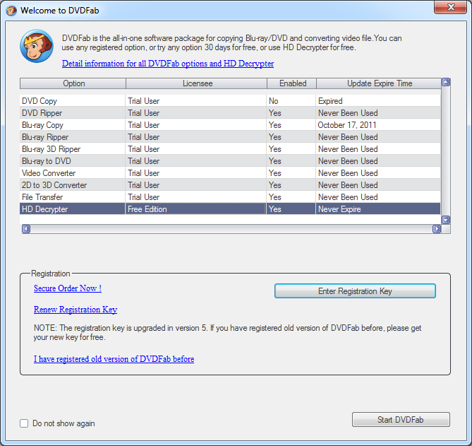Select the Blu-ray to DVD row
The width and height of the screenshot is (472, 446).
coord(230,161)
